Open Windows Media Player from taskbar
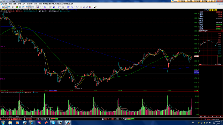 coord(17,123)
